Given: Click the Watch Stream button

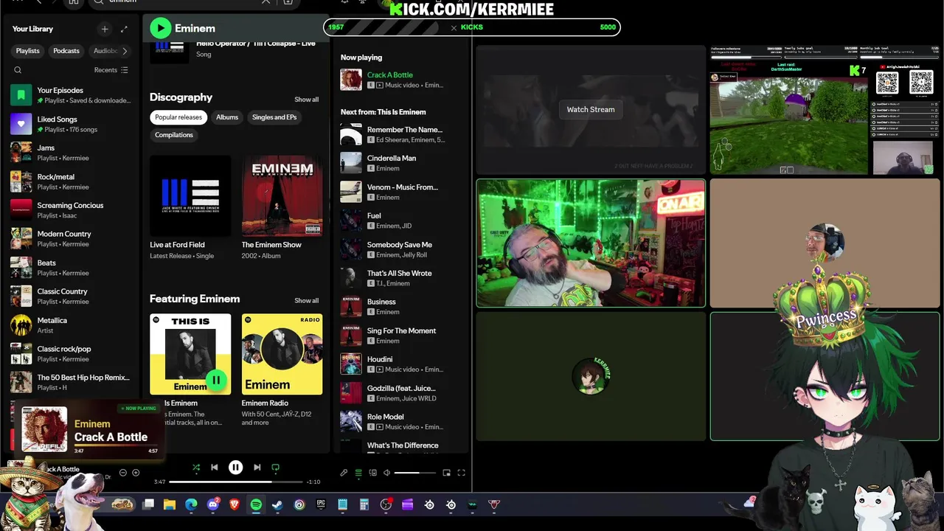Looking at the screenshot, I should pos(591,109).
